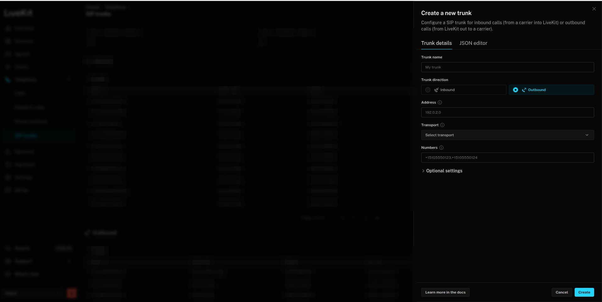The image size is (602, 302).
Task: Expand the Optional settings section
Action: click(442, 171)
